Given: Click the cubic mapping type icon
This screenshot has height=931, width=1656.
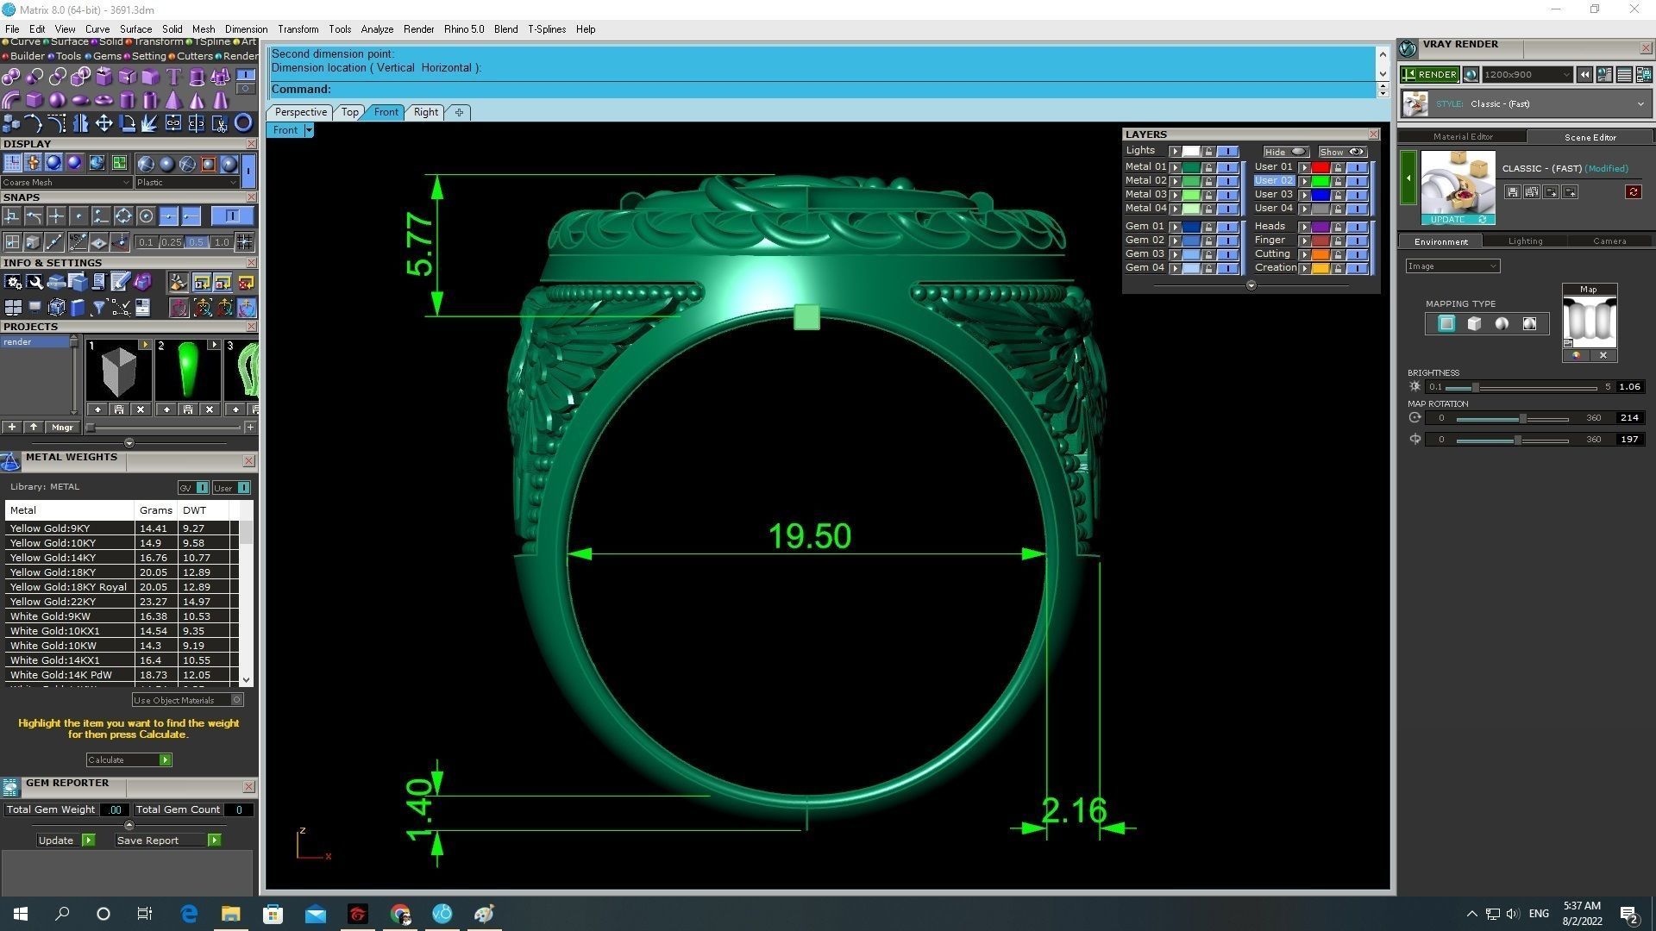Looking at the screenshot, I should tap(1474, 324).
